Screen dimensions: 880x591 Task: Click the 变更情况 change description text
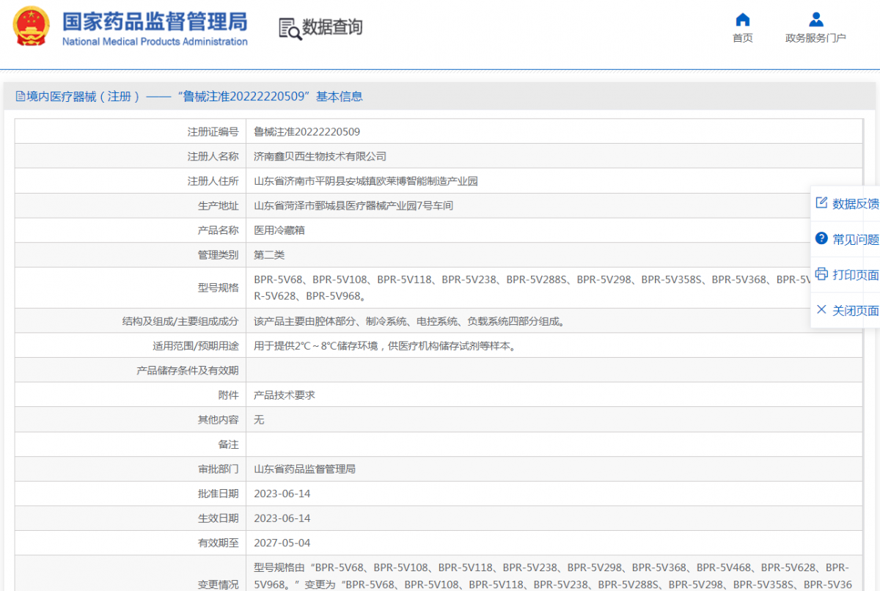click(554, 576)
